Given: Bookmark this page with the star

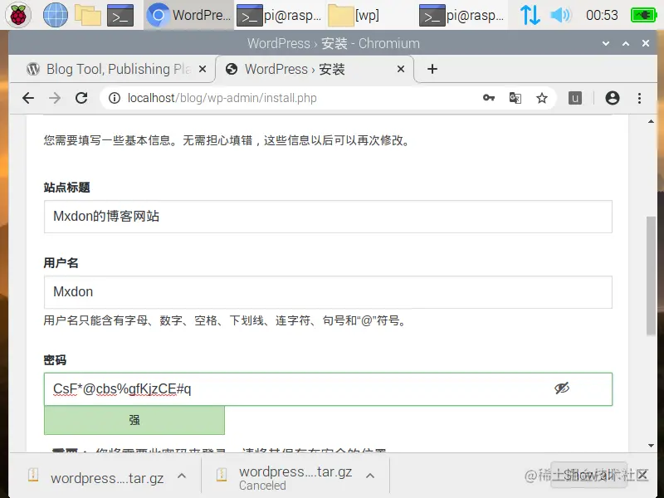Looking at the screenshot, I should pyautogui.click(x=542, y=98).
